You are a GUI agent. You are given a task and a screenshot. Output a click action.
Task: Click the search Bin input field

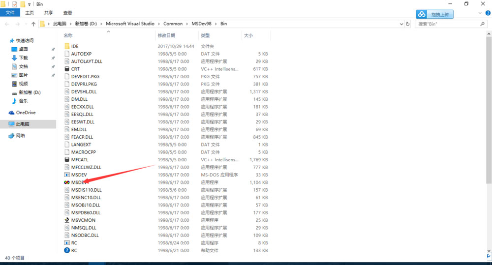[447, 24]
